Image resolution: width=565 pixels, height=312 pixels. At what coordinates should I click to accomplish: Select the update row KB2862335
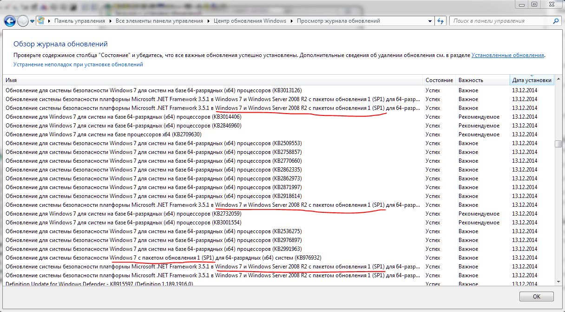pyautogui.click(x=279, y=170)
